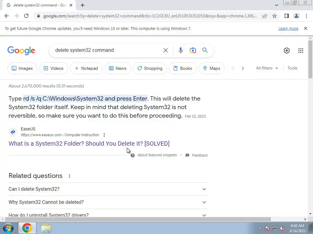Go back with the browser back arrow
Viewport: 313px width, 234px height.
7,16
